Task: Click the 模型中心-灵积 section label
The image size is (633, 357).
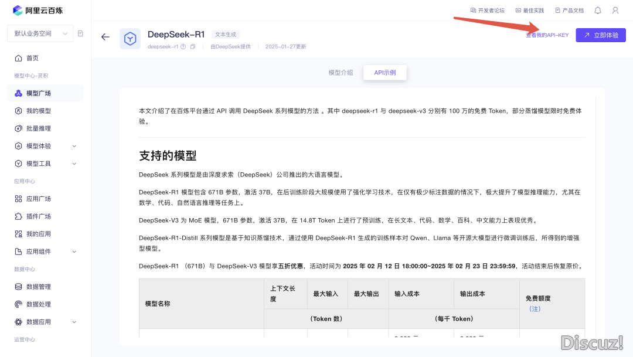Action: point(31,76)
